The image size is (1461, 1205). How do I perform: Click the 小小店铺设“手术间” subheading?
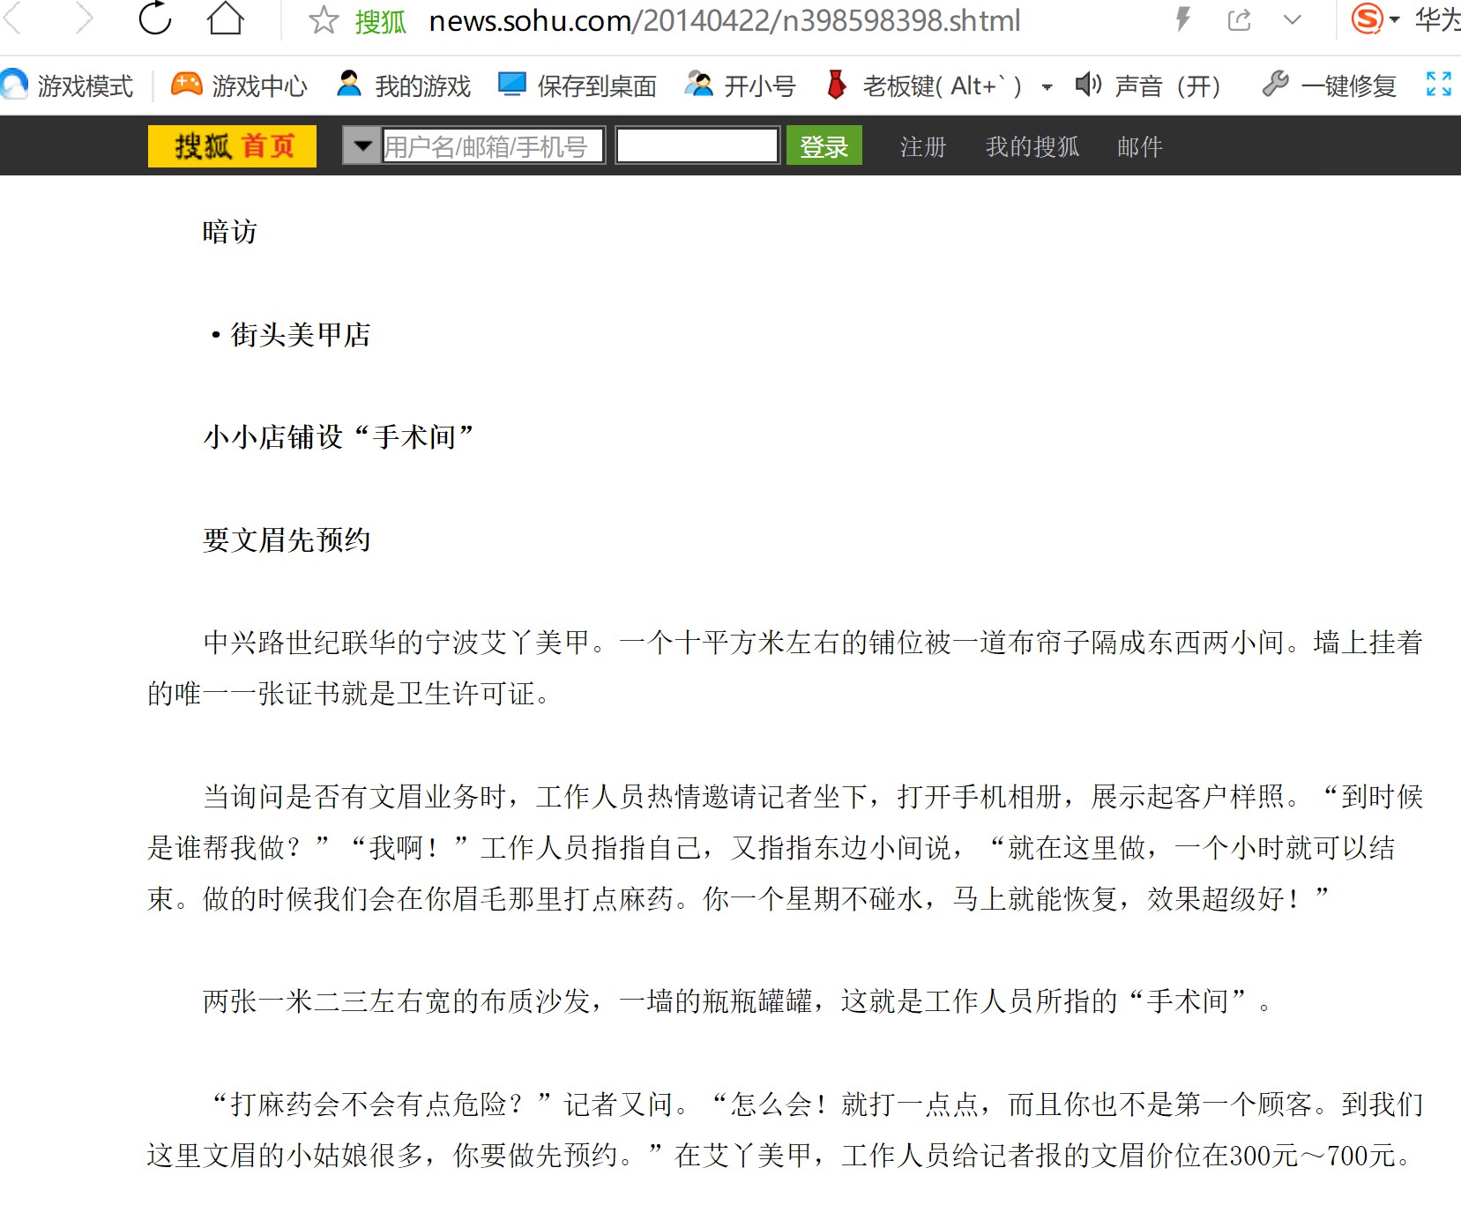(339, 436)
